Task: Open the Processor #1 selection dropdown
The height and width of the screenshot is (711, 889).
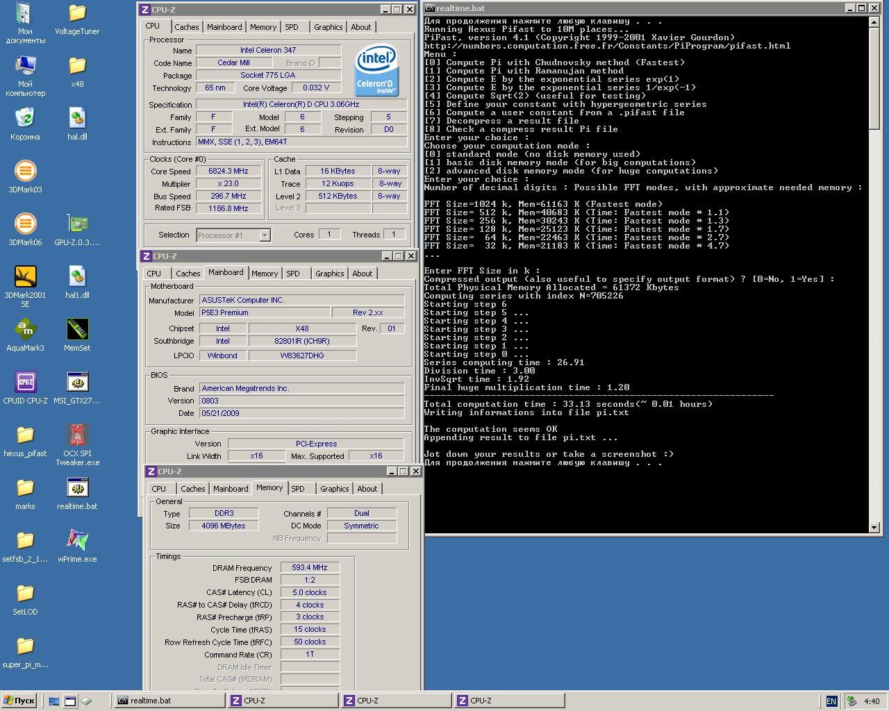Action: pos(233,235)
